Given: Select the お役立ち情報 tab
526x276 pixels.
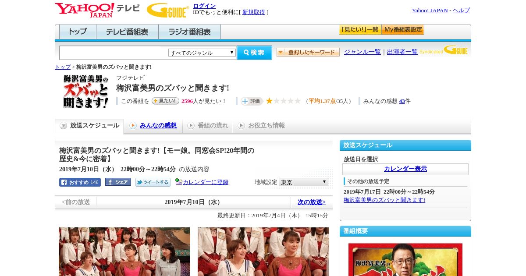Looking at the screenshot, I should point(261,126).
